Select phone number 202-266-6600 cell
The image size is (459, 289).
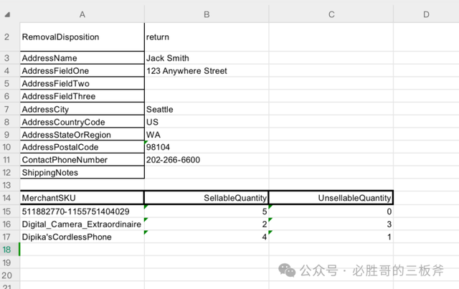click(x=207, y=160)
